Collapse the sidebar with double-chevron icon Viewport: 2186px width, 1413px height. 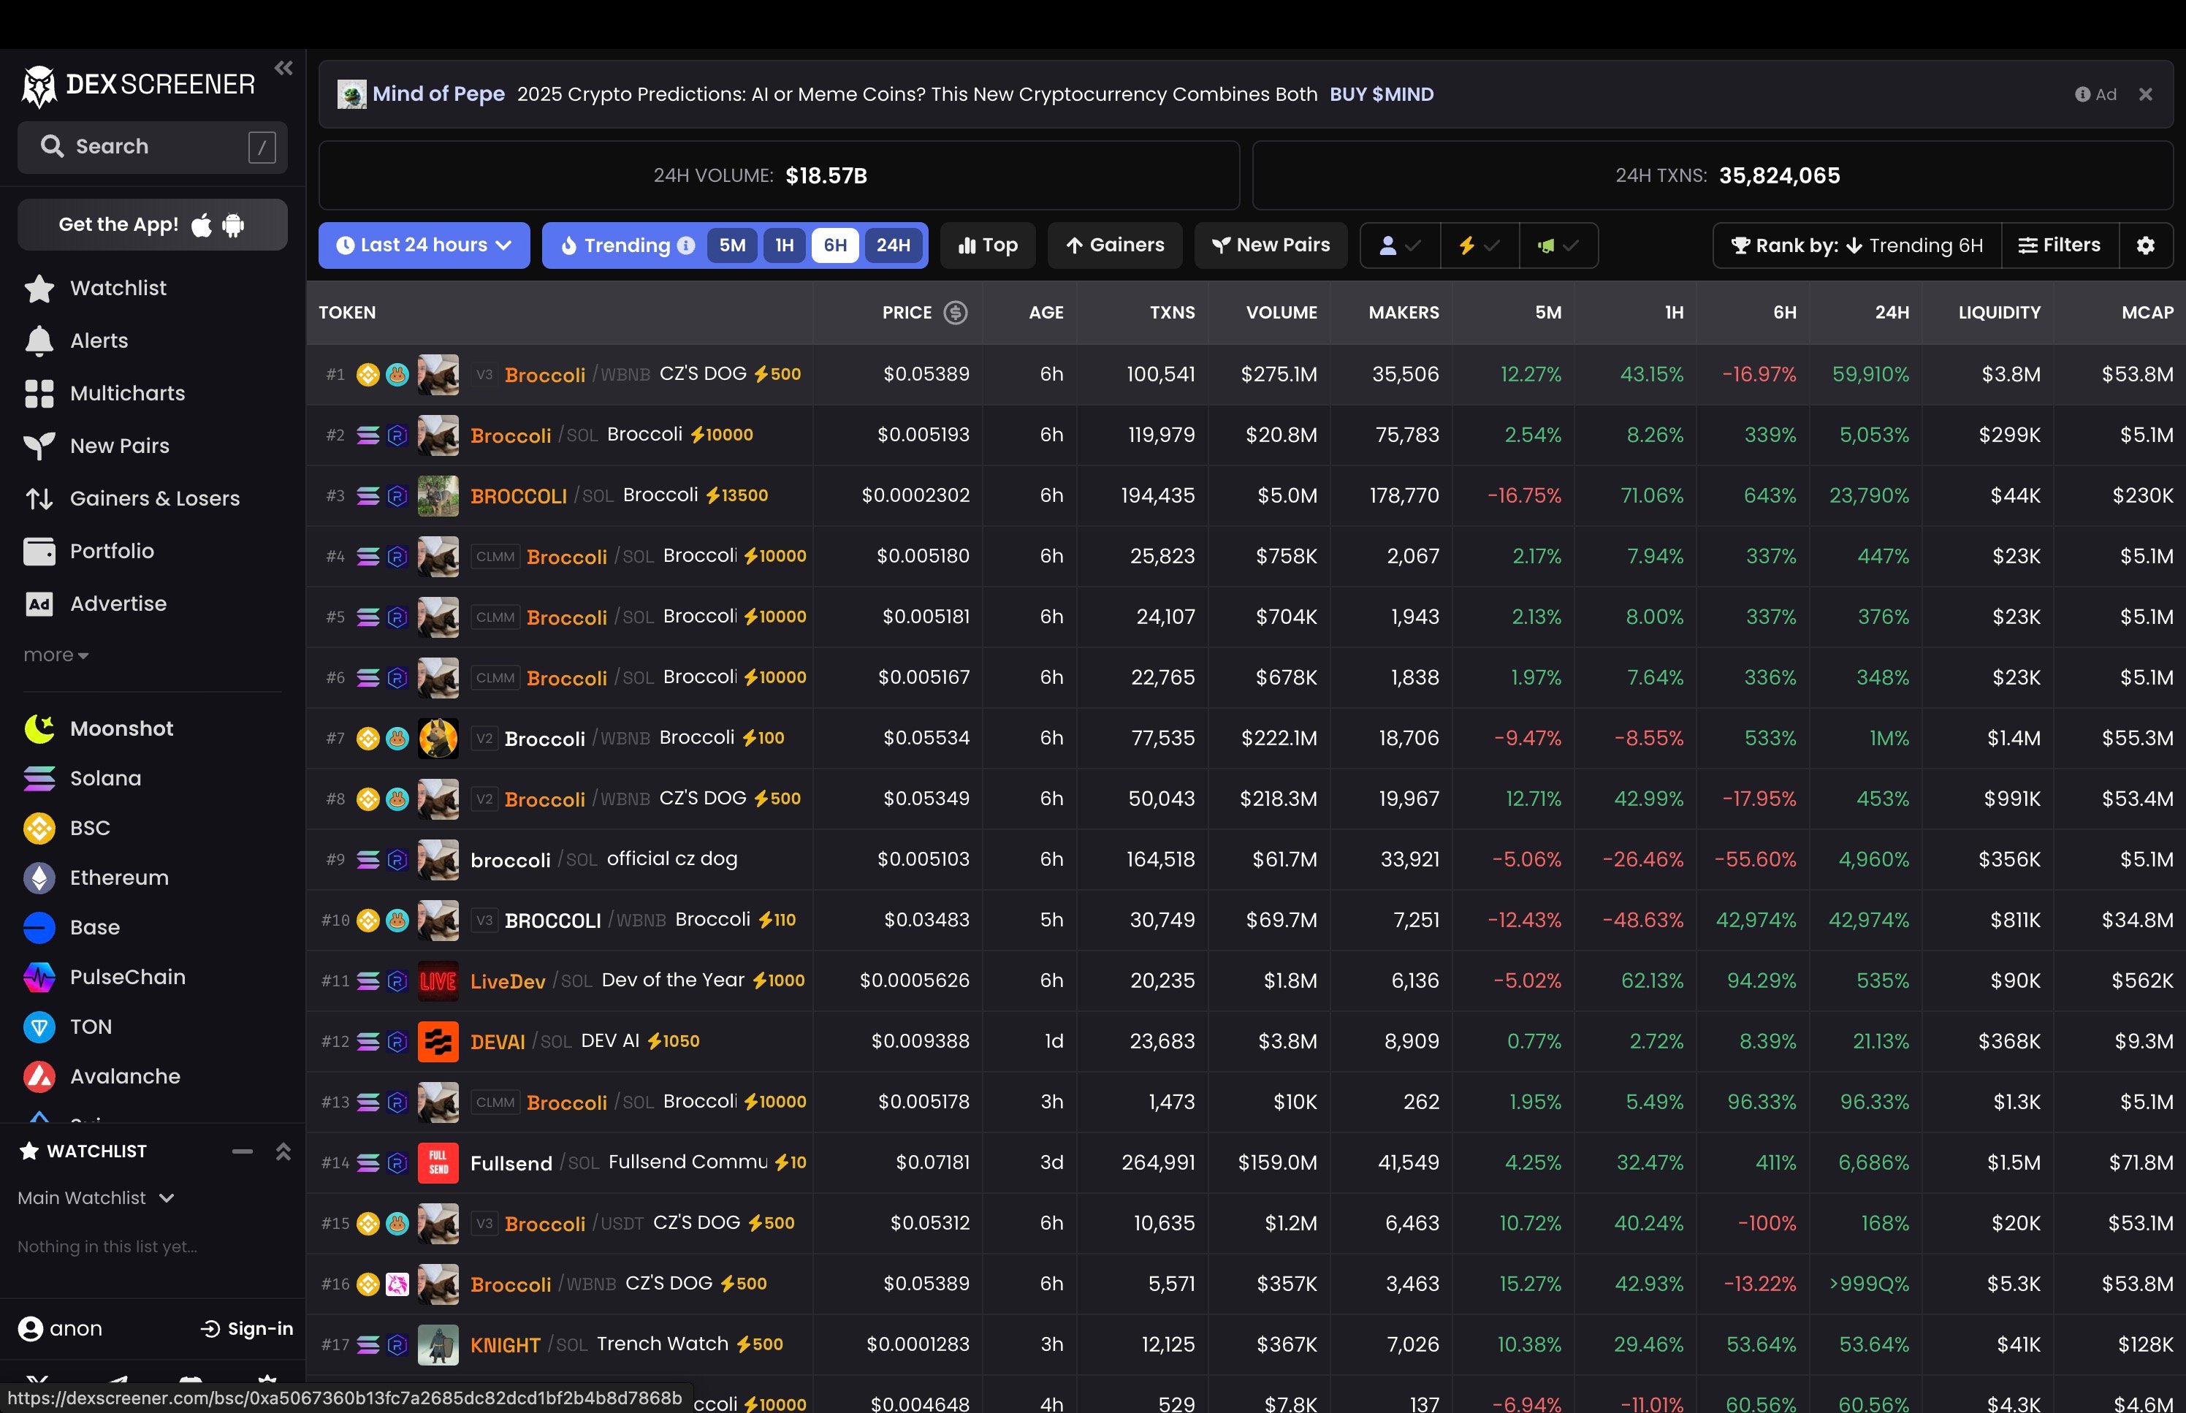point(283,68)
